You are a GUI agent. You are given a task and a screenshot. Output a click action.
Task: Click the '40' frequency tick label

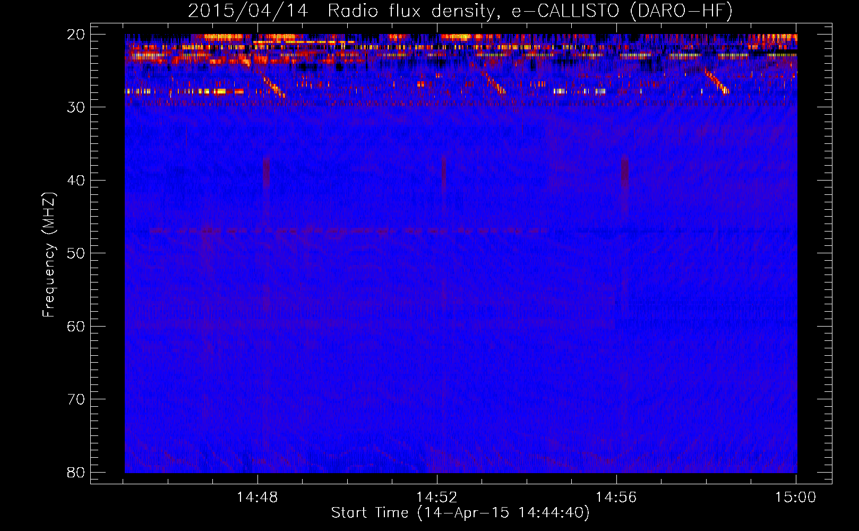[76, 181]
